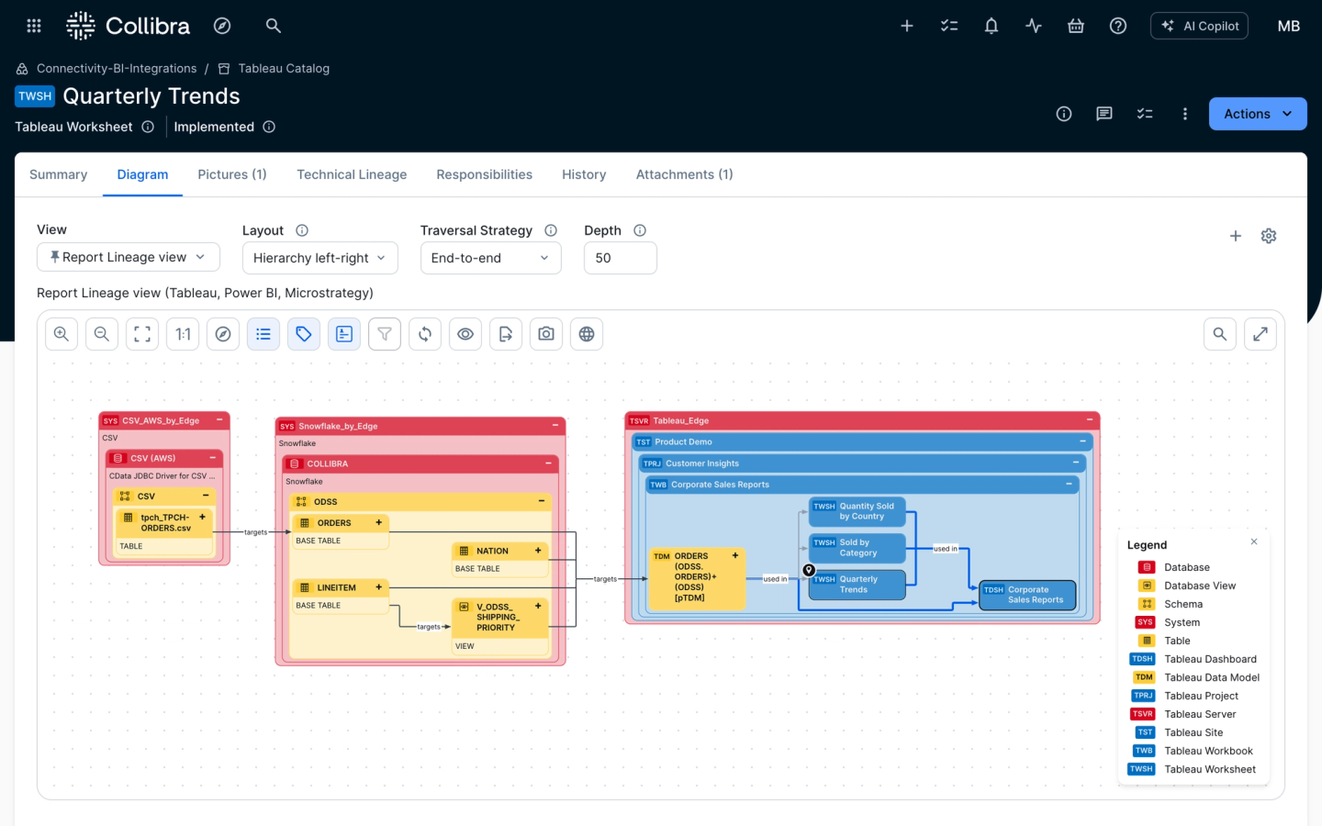Toggle the eye visibility icon
This screenshot has width=1322, height=826.
[x=465, y=334]
